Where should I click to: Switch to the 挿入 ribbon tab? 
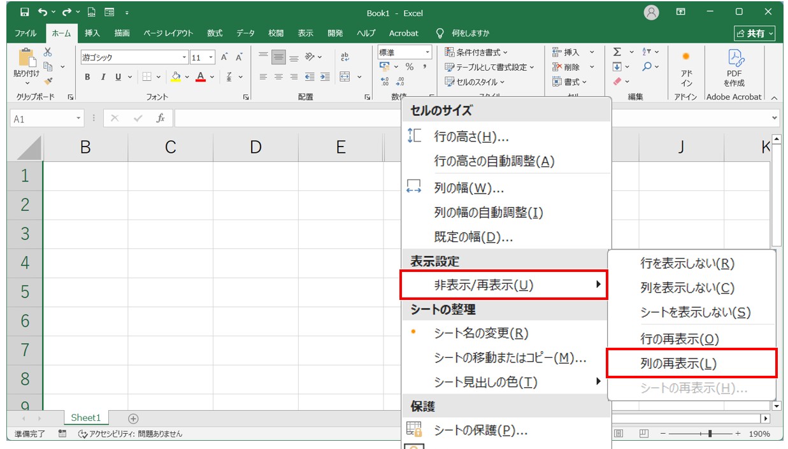(x=92, y=33)
